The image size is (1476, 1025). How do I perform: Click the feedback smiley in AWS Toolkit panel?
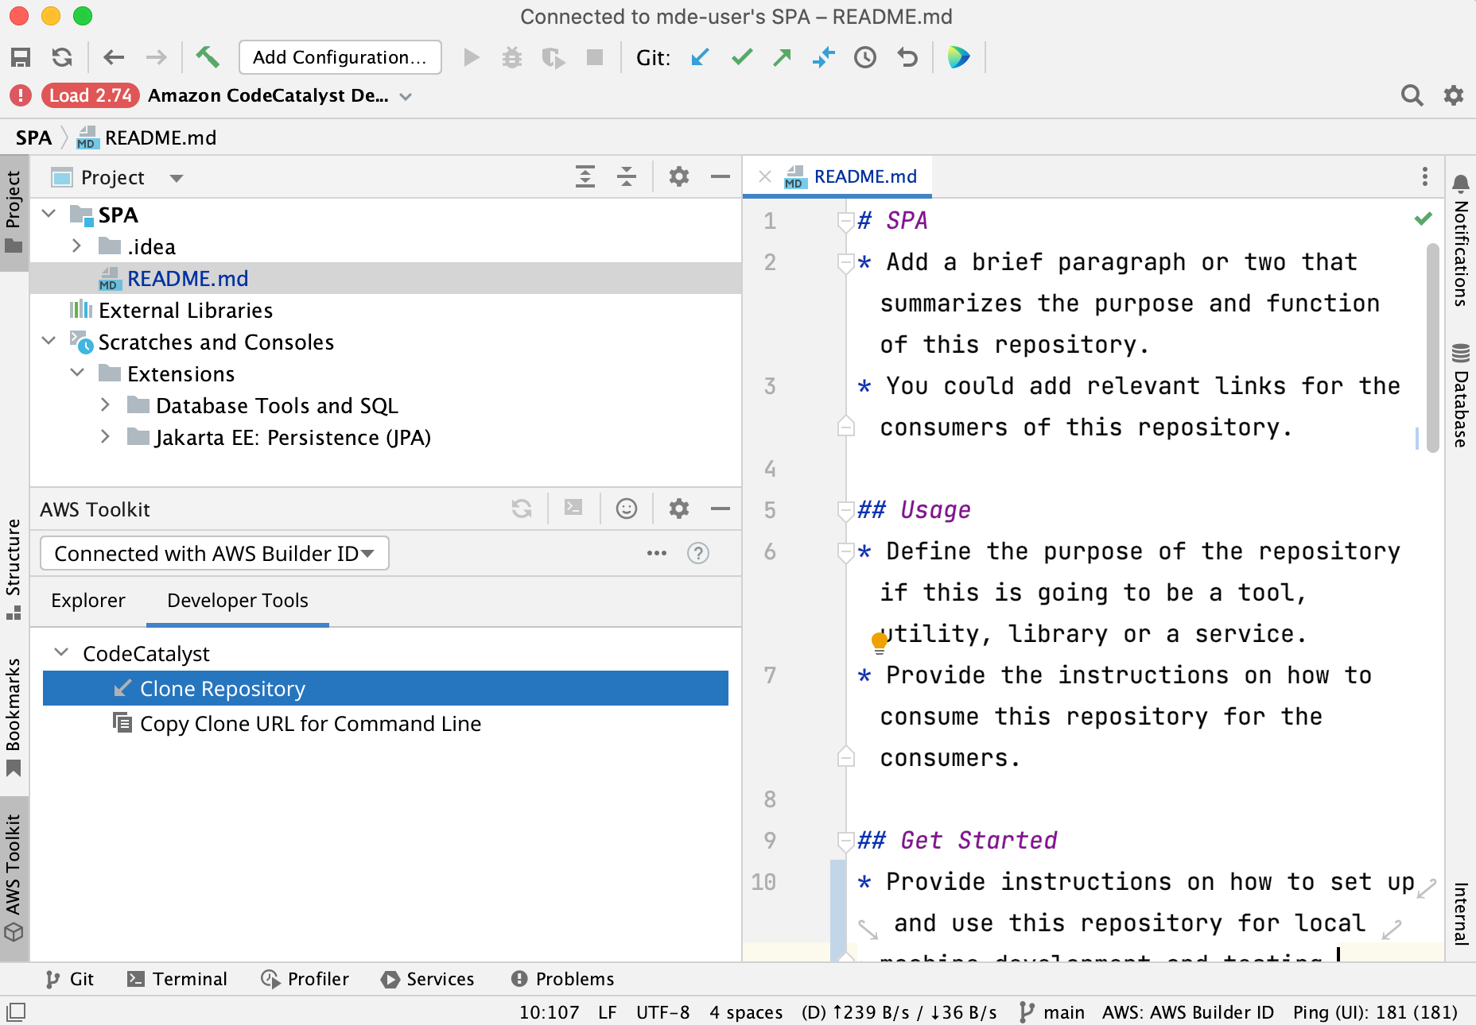(x=627, y=509)
